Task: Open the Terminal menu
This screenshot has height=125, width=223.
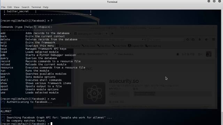Action: pyautogui.click(x=36, y=7)
